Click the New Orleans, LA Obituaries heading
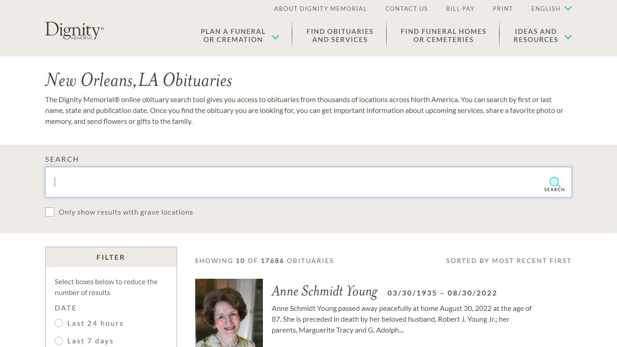 [x=139, y=80]
